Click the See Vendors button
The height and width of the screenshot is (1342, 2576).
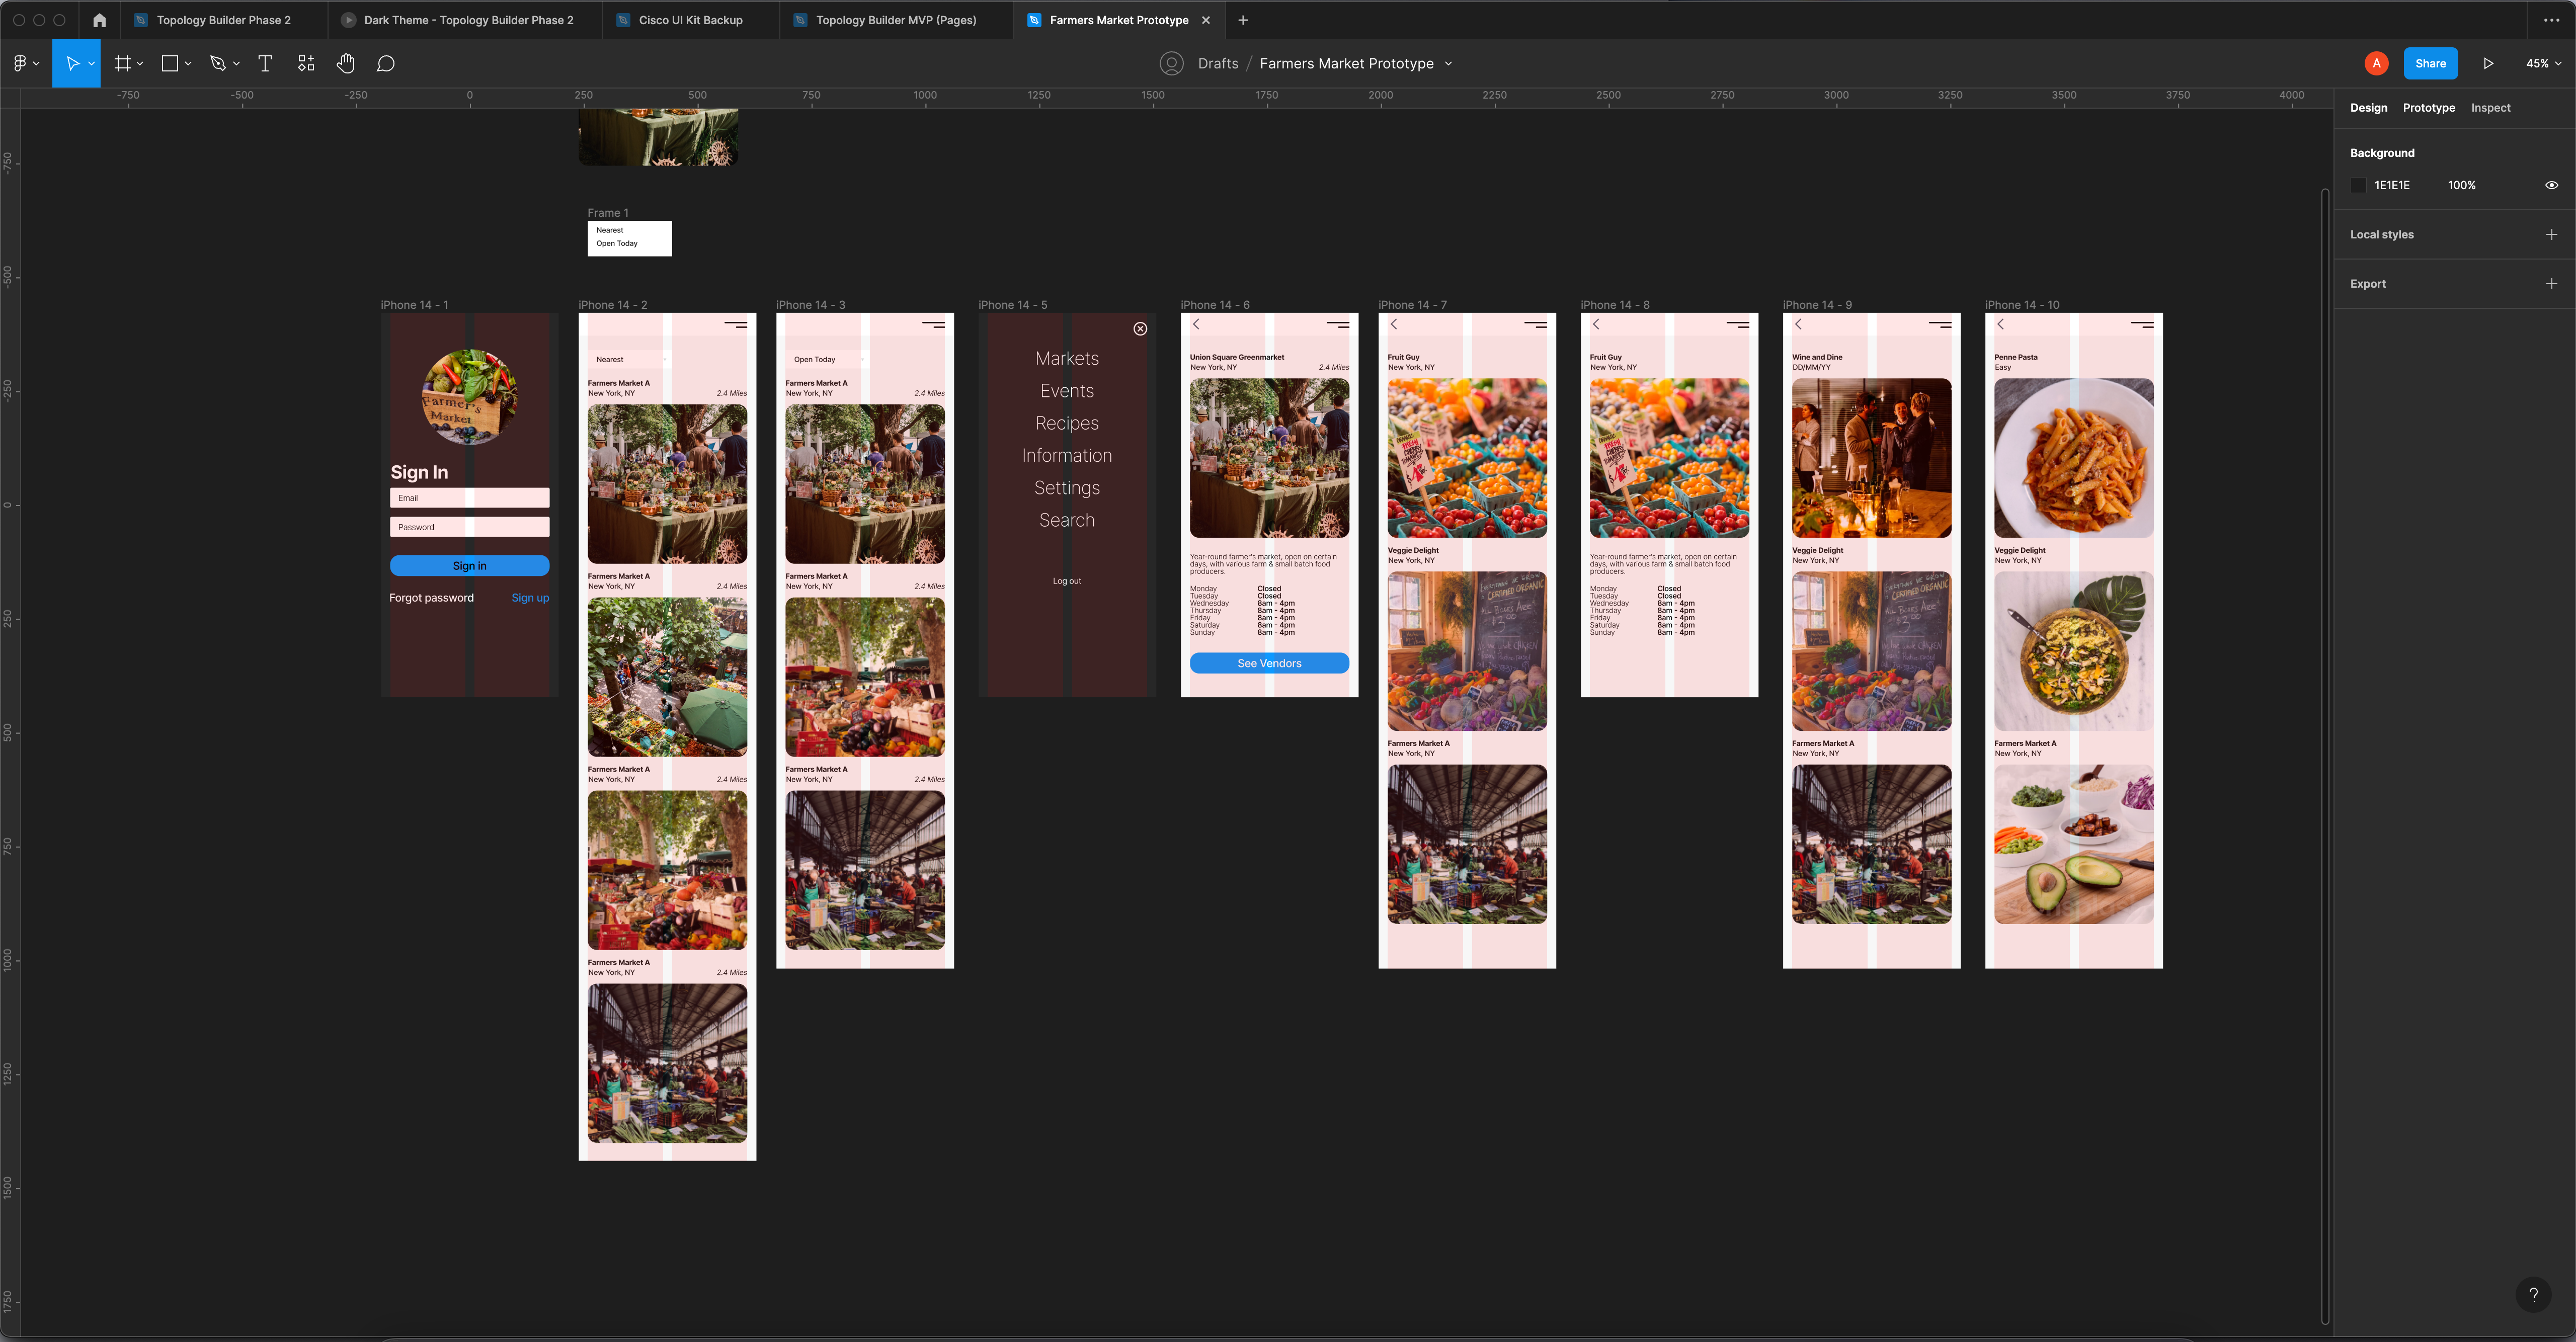click(x=1269, y=663)
